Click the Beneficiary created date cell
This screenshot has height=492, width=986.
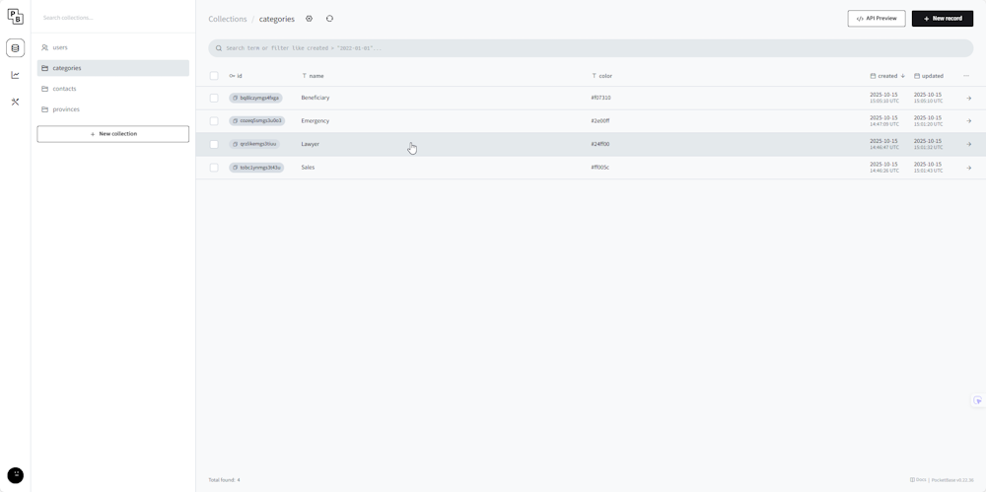pyautogui.click(x=884, y=98)
